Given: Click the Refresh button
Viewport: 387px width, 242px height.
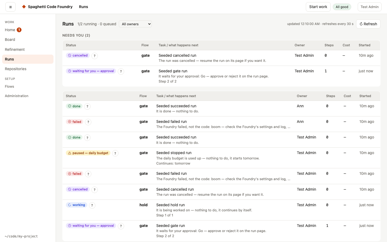Looking at the screenshot, I should click(x=368, y=24).
